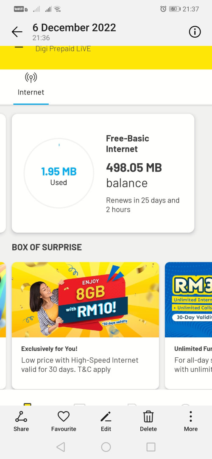
Task: Select the Internet tab
Action: (31, 87)
